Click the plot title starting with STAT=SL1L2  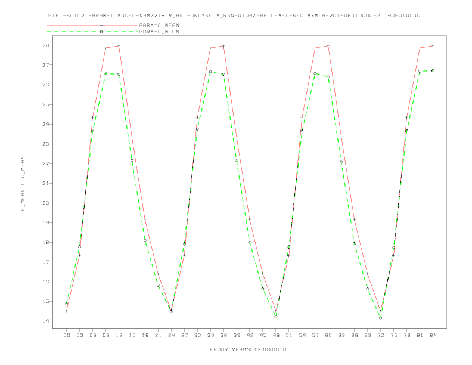click(x=234, y=16)
